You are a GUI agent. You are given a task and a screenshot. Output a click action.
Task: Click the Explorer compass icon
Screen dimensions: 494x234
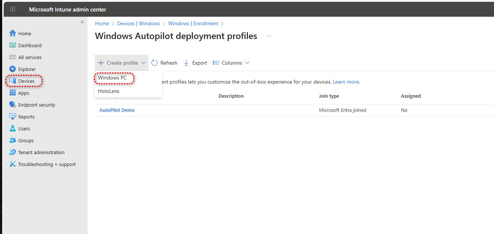(x=13, y=69)
